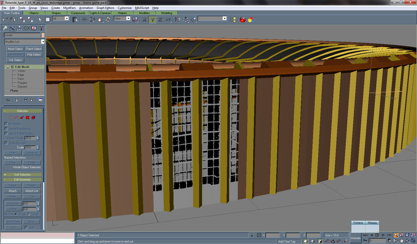Enable the By Vertex checkbox
The image size is (417, 244).
6,124
